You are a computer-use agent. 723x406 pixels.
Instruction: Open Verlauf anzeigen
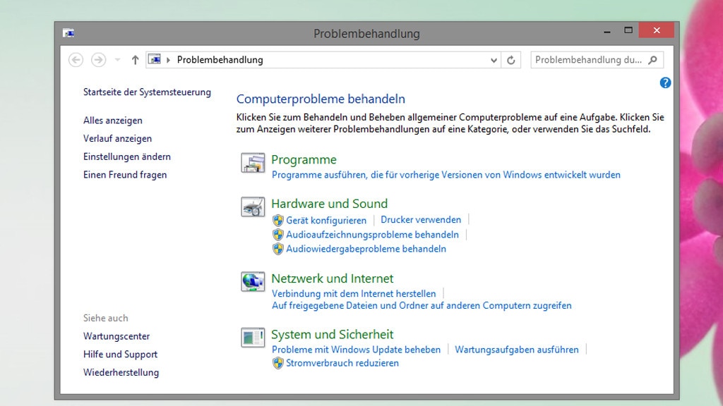[118, 139]
